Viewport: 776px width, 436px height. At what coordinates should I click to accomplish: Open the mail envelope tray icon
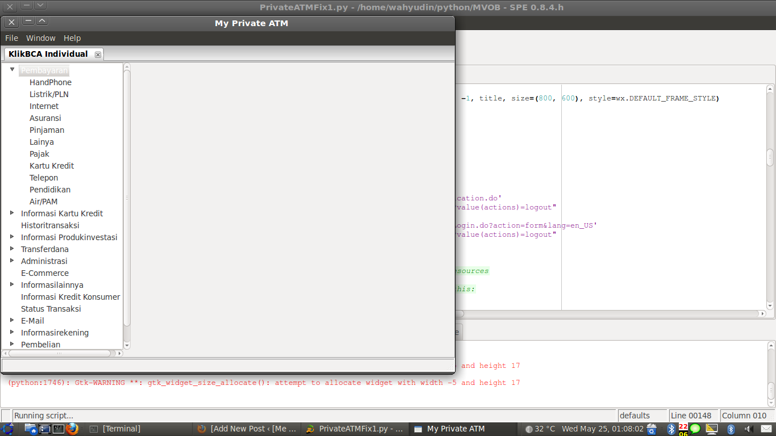[766, 429]
